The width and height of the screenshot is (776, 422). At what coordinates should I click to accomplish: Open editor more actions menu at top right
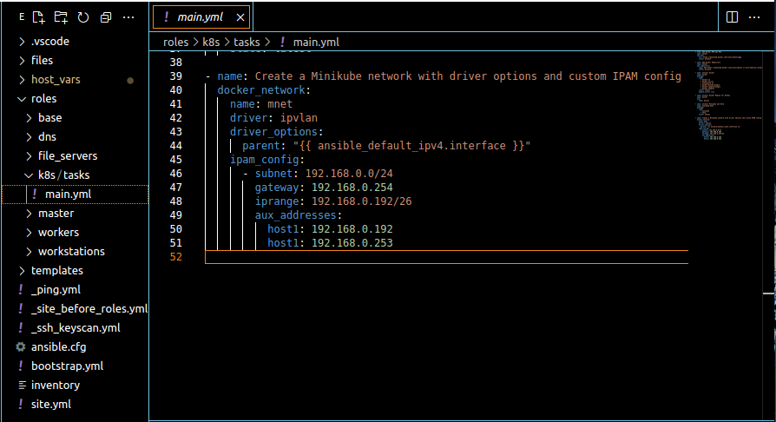tap(757, 16)
